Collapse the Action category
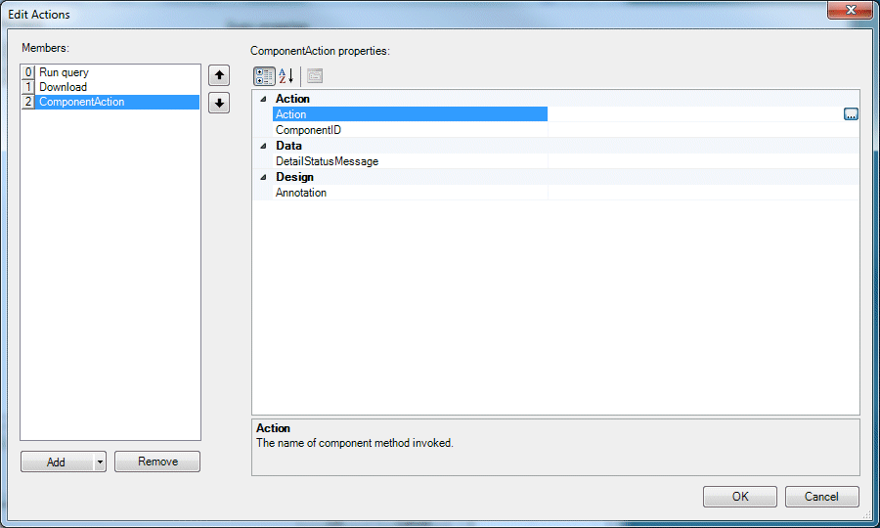 click(263, 99)
